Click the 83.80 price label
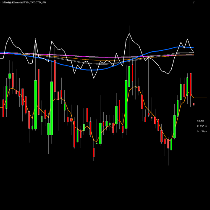This screenshot has height=210, width=210. [x=200, y=121]
